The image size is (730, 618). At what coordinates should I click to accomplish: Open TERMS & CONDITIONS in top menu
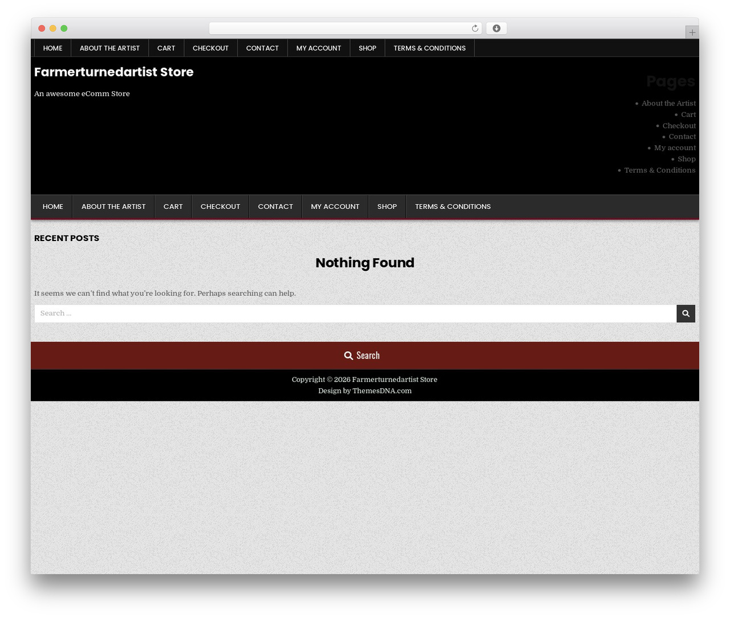coord(429,48)
